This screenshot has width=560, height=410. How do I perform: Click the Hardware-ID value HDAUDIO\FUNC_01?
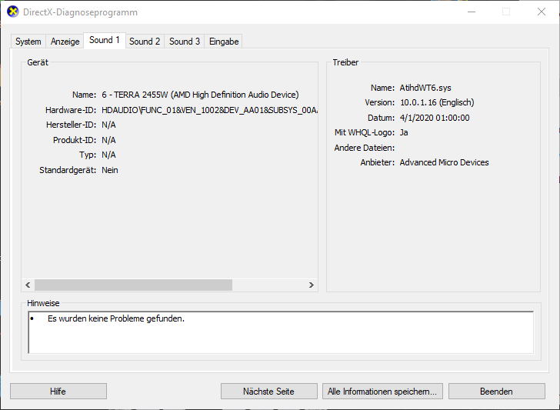coord(210,110)
